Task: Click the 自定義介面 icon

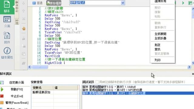Action: click(x=2, y=83)
